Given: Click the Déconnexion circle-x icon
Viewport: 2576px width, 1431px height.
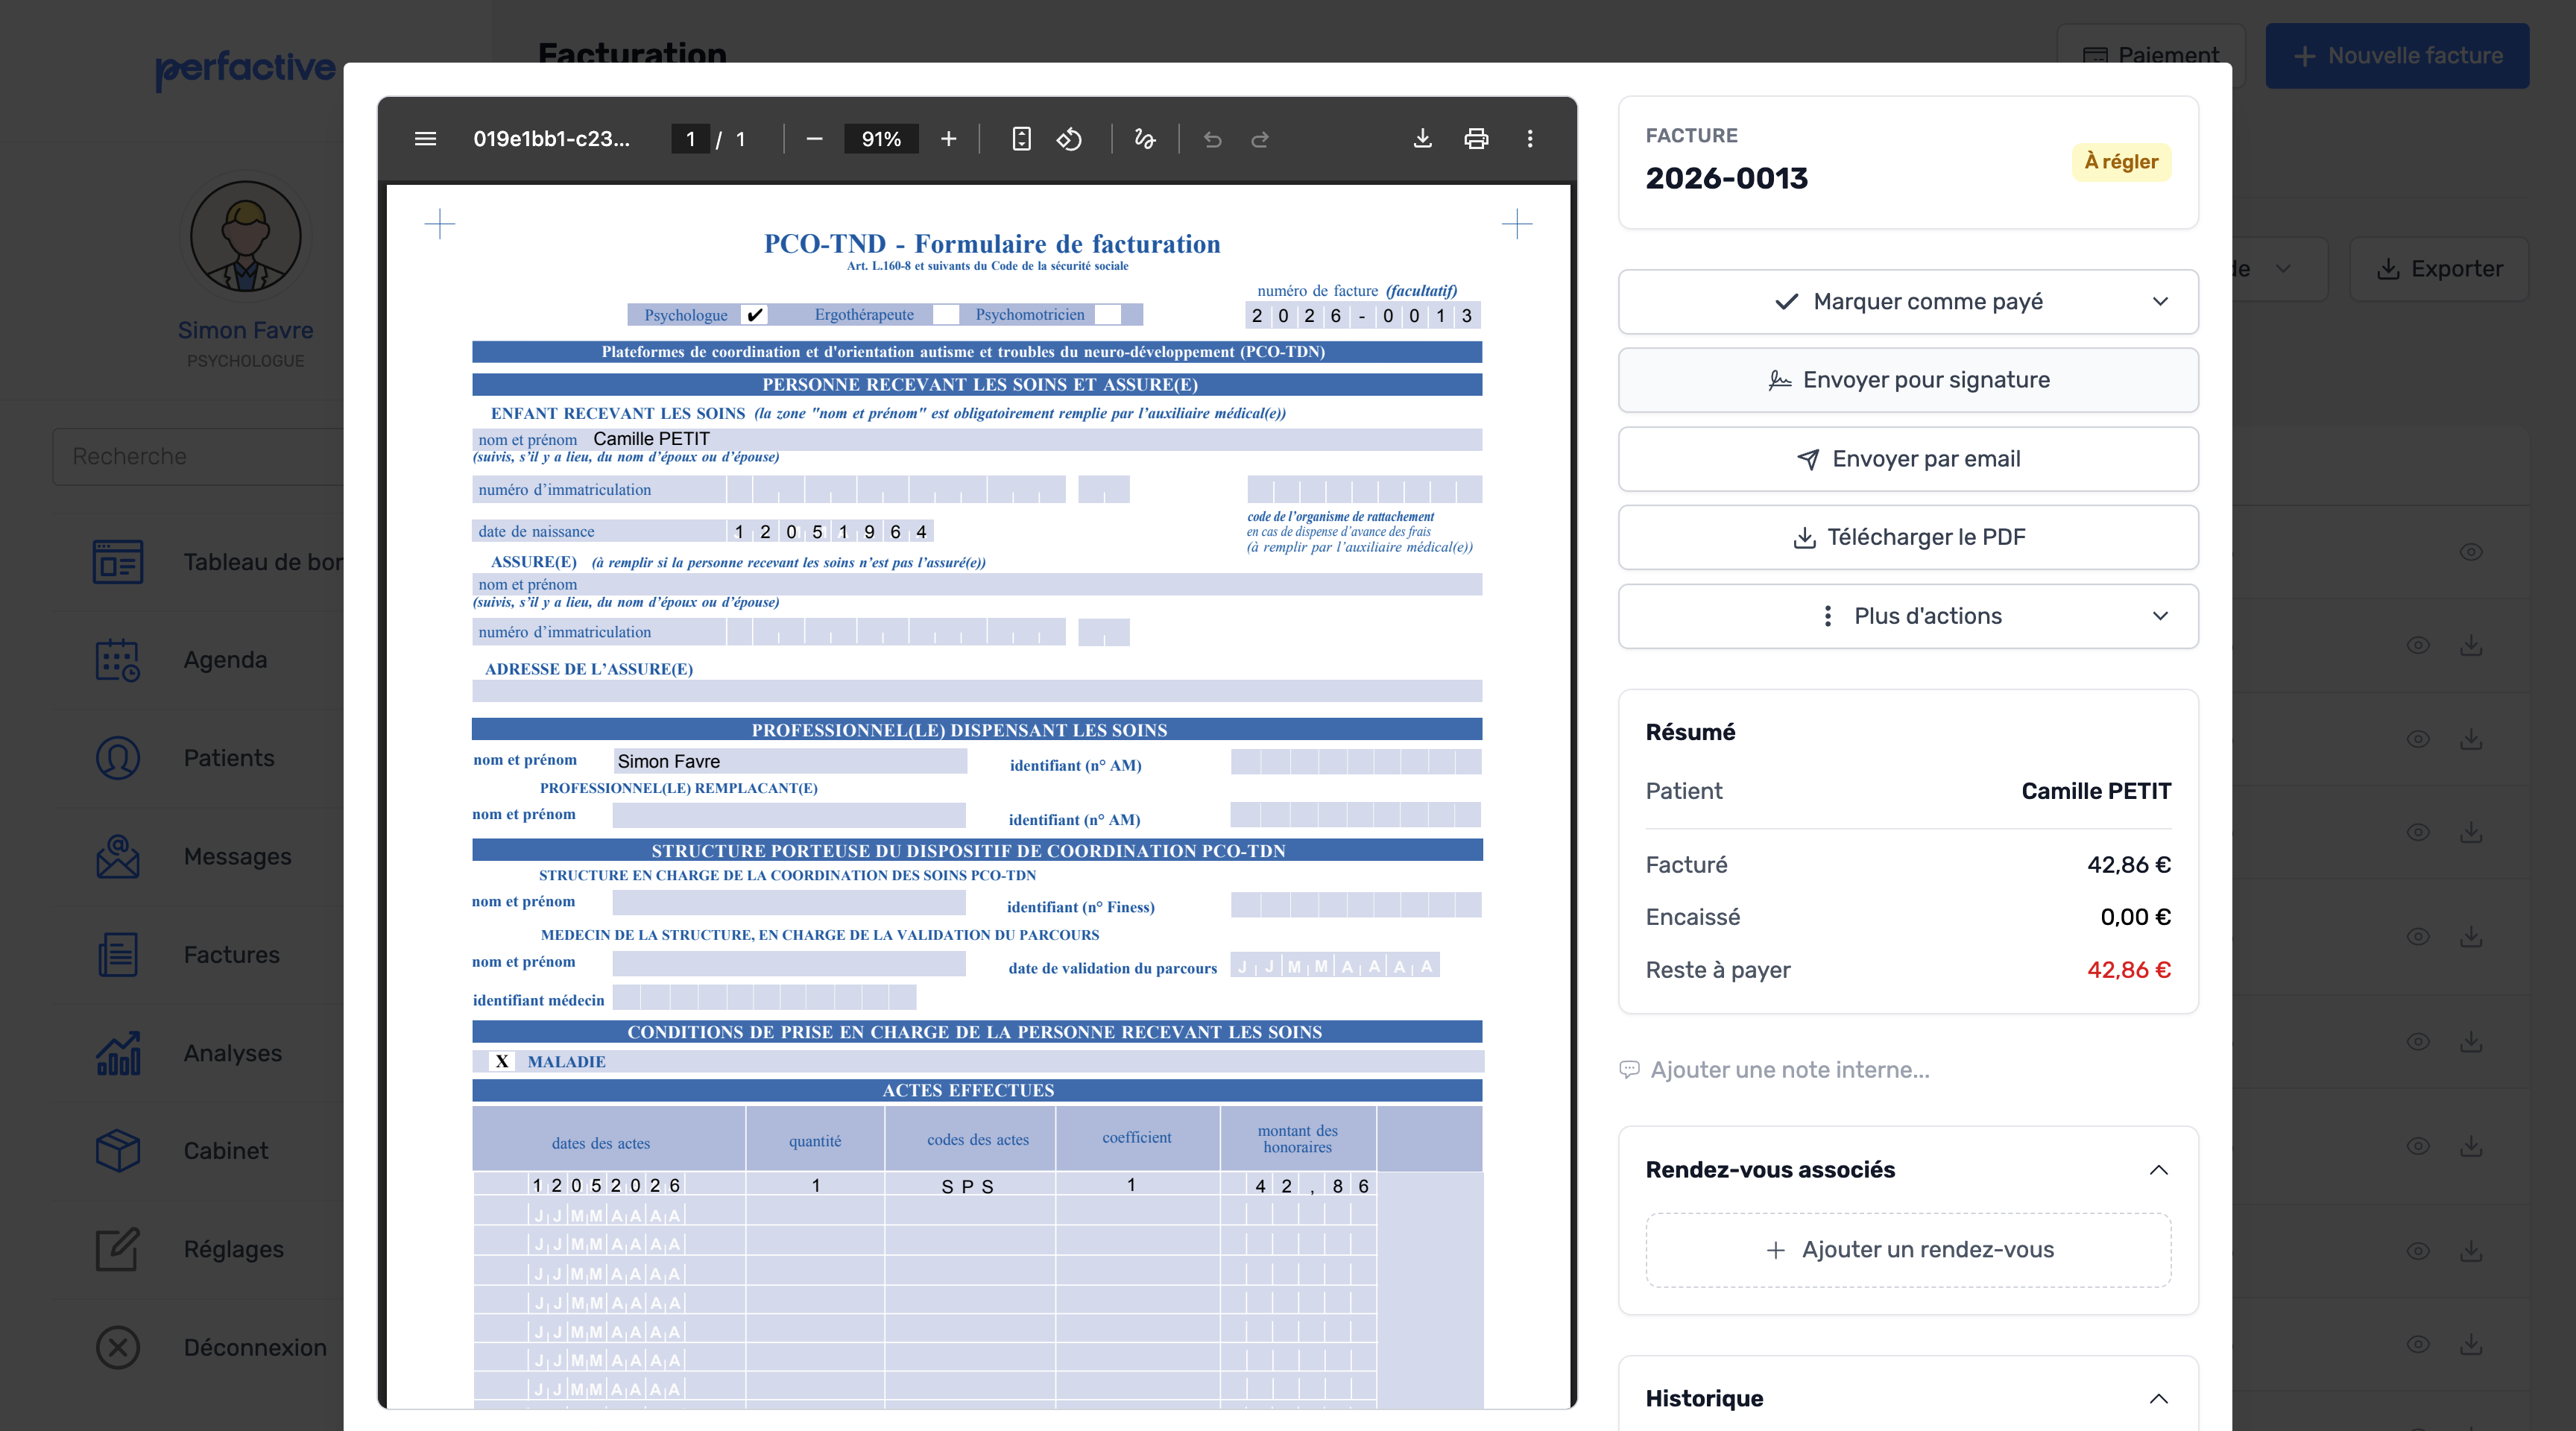Looking at the screenshot, I should (x=118, y=1348).
